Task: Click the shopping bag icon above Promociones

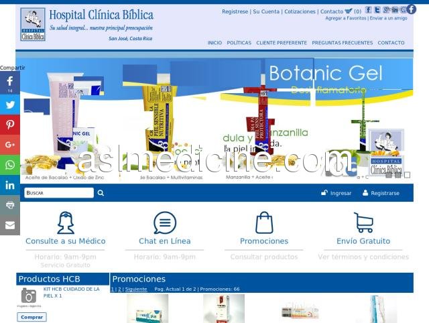Action: pyautogui.click(x=264, y=223)
